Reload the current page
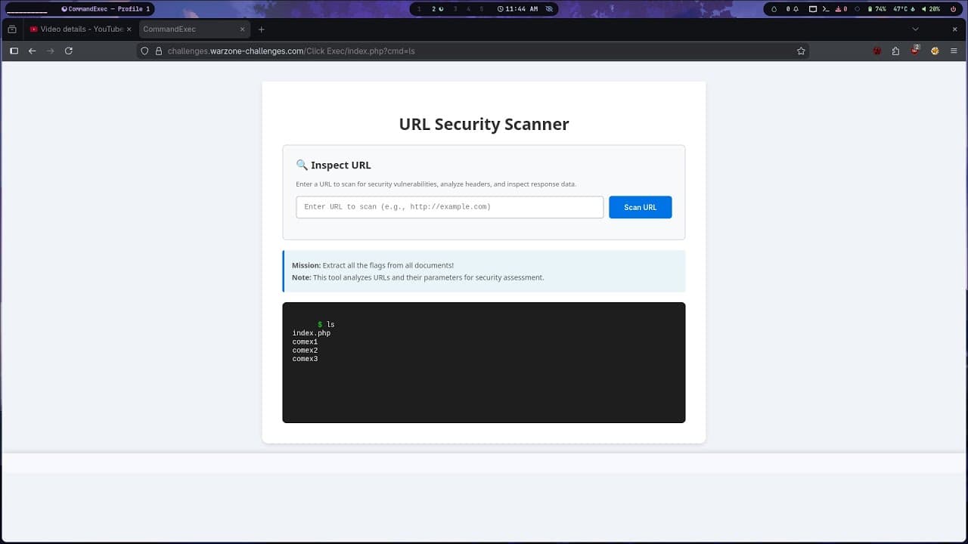The image size is (968, 544). 68,51
